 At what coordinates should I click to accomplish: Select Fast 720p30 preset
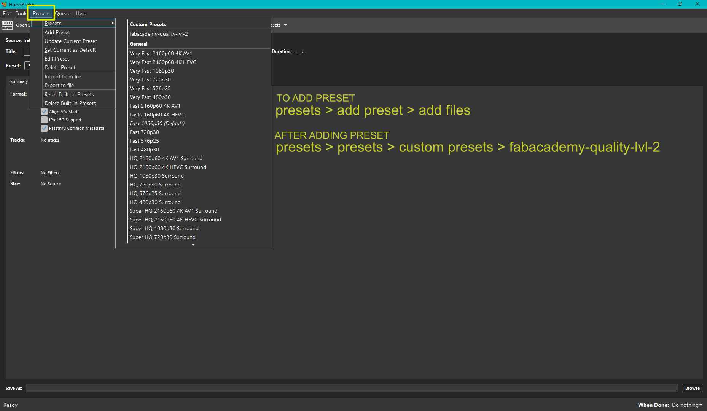click(x=199, y=132)
